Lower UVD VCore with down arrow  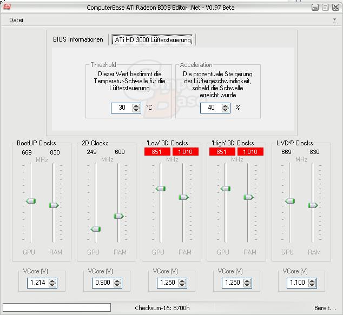click(312, 285)
